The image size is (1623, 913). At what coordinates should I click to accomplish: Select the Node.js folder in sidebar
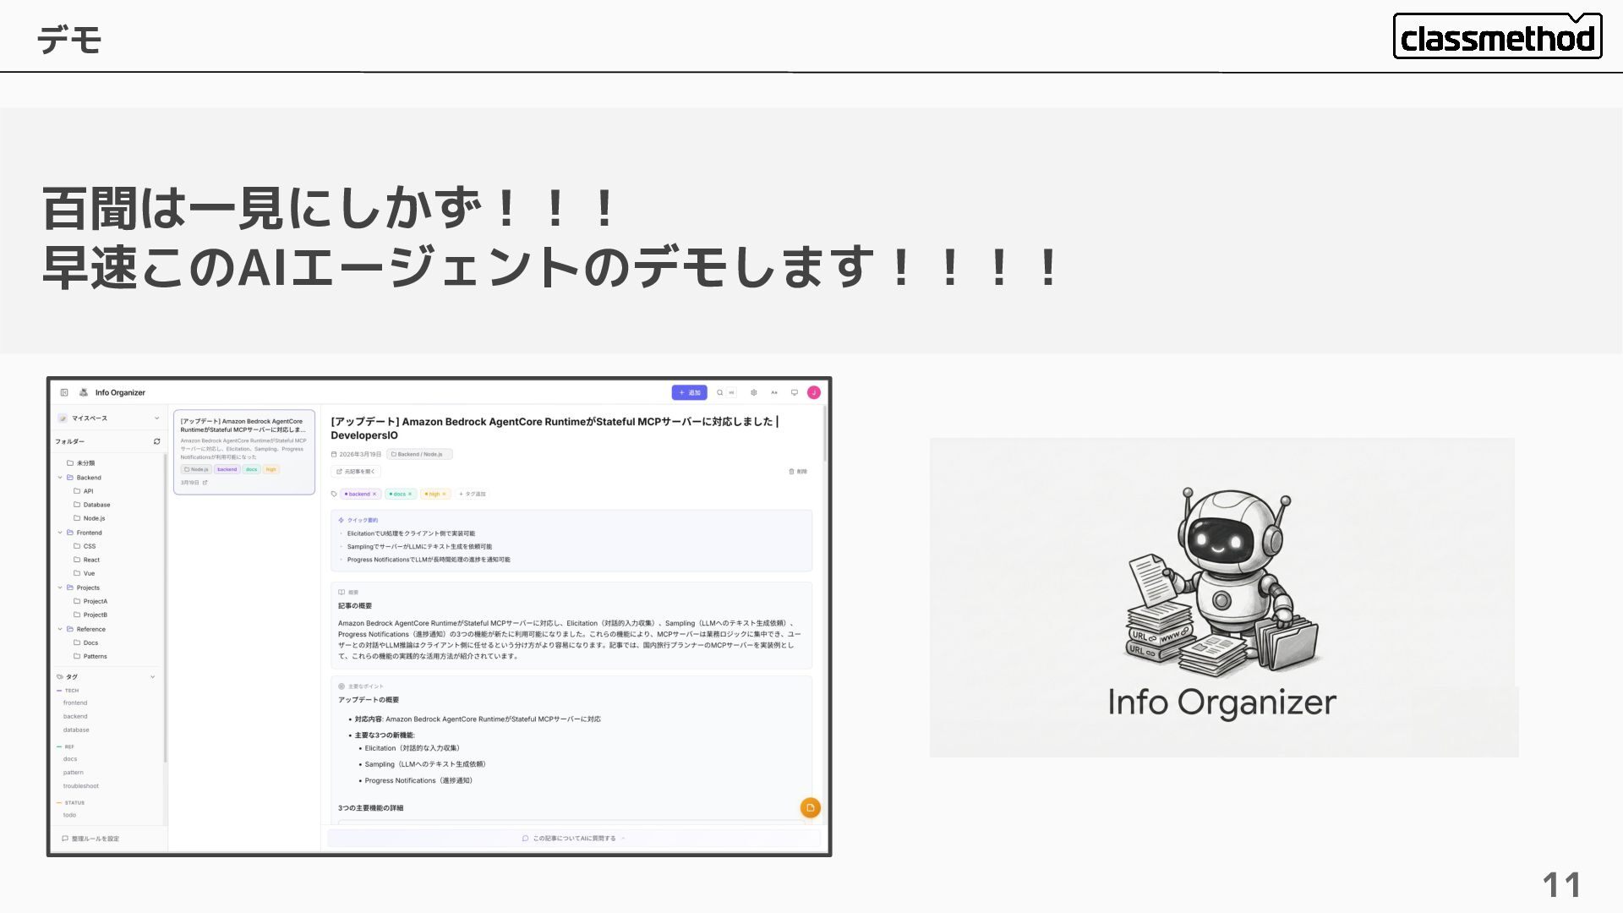pyautogui.click(x=94, y=518)
